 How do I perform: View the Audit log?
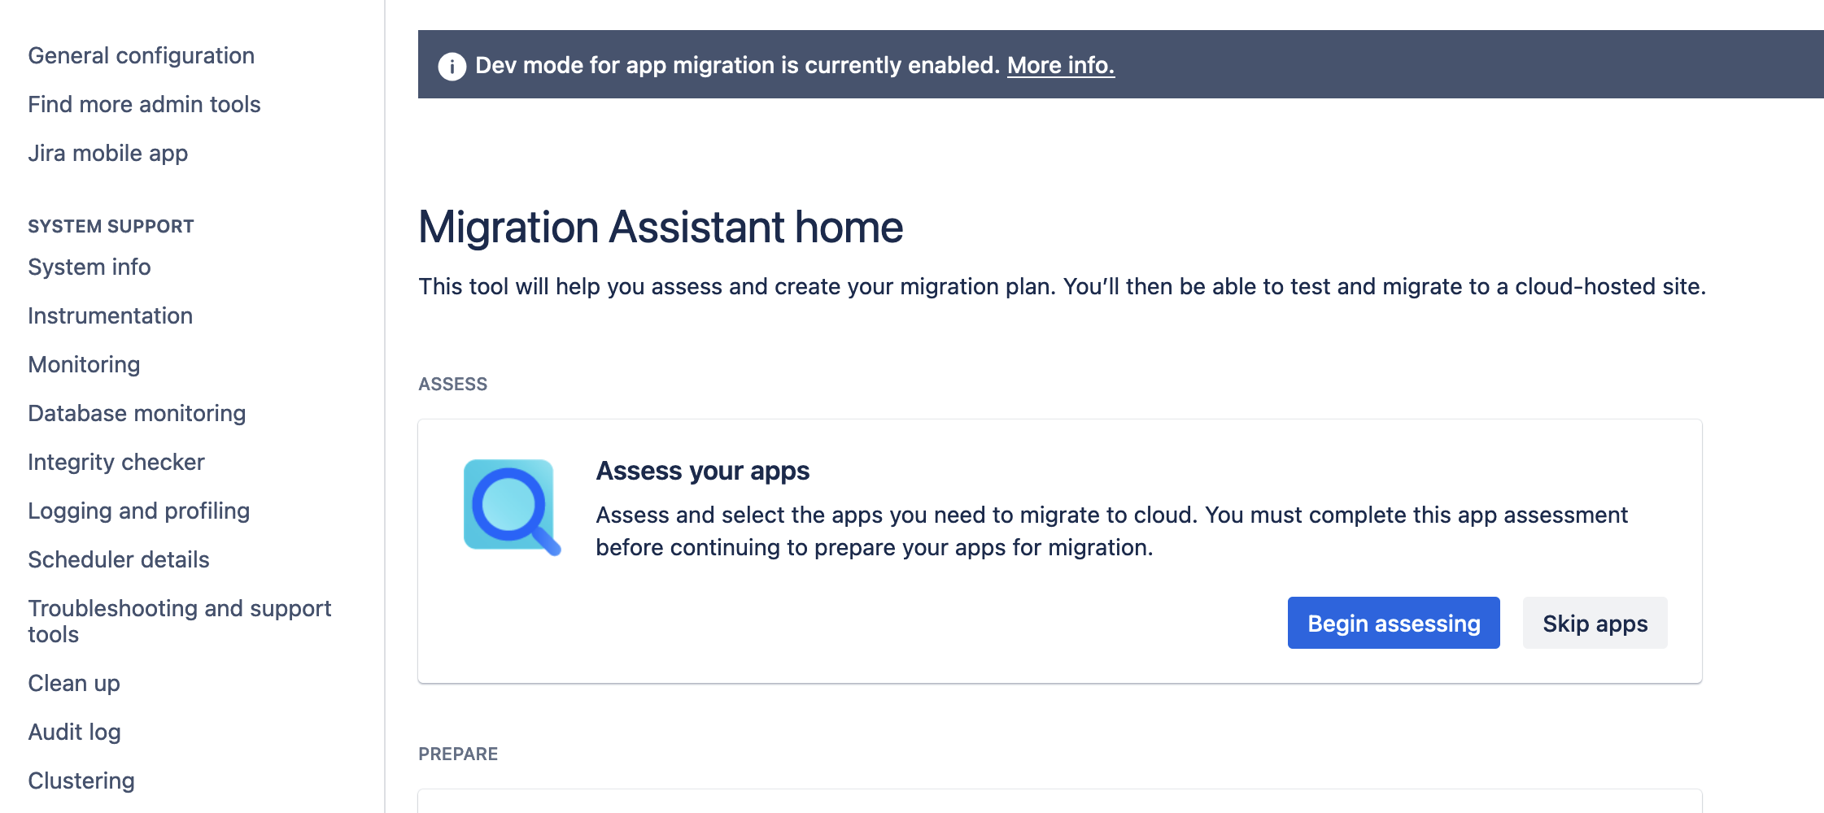point(74,732)
